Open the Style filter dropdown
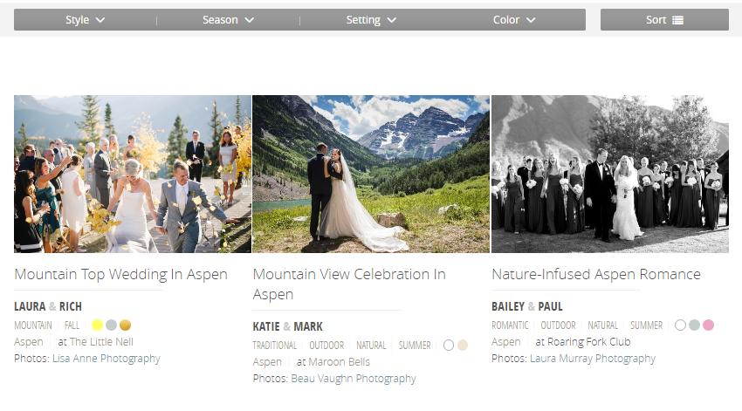Viewport: 742px width, 411px height. 85,20
